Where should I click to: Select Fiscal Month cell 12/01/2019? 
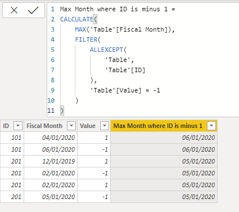(51, 161)
